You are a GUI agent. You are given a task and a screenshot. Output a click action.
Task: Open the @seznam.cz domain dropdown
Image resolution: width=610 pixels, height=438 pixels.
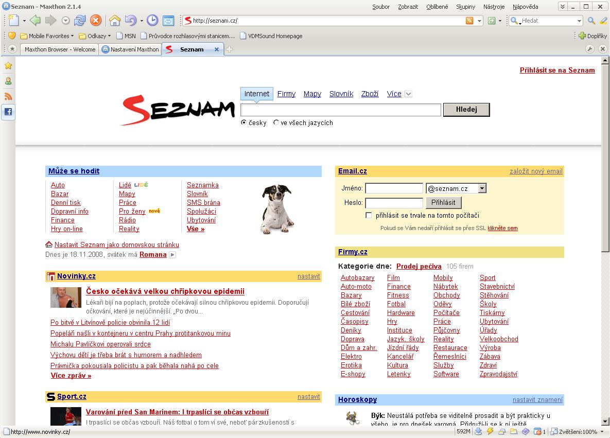click(x=482, y=188)
